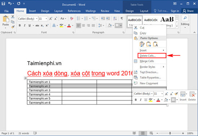
Task: Click Sign in at the top right
Action: pos(175,11)
